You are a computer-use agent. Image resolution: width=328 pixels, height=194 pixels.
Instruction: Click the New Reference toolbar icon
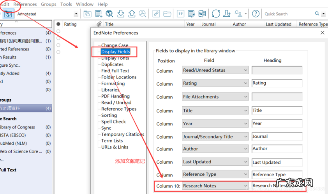pos(99,14)
